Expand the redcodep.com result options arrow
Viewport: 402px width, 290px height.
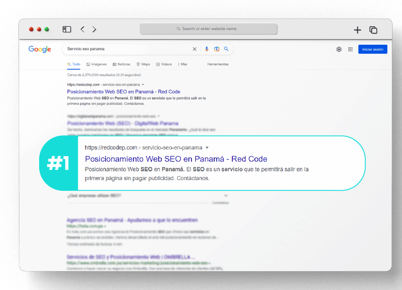pyautogui.click(x=143, y=84)
